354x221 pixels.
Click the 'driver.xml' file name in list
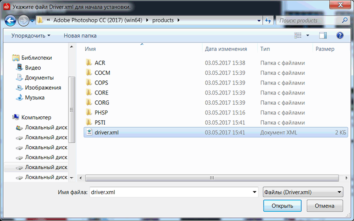point(107,132)
